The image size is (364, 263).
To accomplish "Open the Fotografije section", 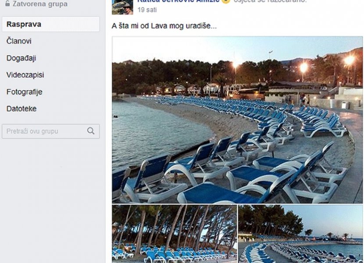I will point(24,92).
